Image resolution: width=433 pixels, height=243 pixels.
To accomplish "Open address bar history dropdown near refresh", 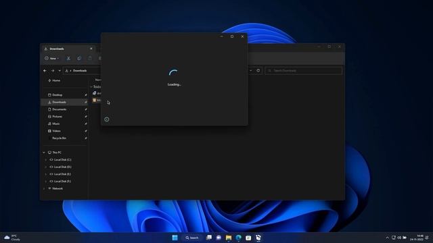I will [x=251, y=70].
